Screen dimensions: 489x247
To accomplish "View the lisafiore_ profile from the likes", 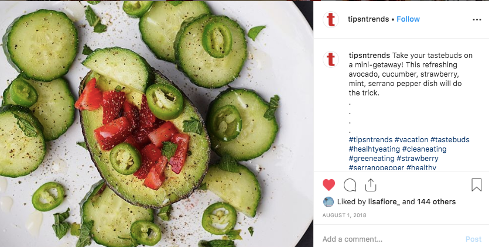I will (x=384, y=202).
